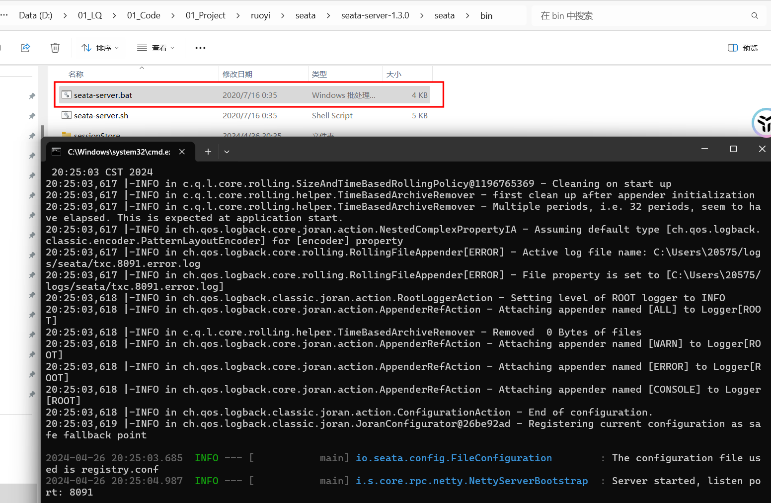Viewport: 771px width, 503px height.
Task: Maximize the terminal window
Action: click(x=733, y=149)
